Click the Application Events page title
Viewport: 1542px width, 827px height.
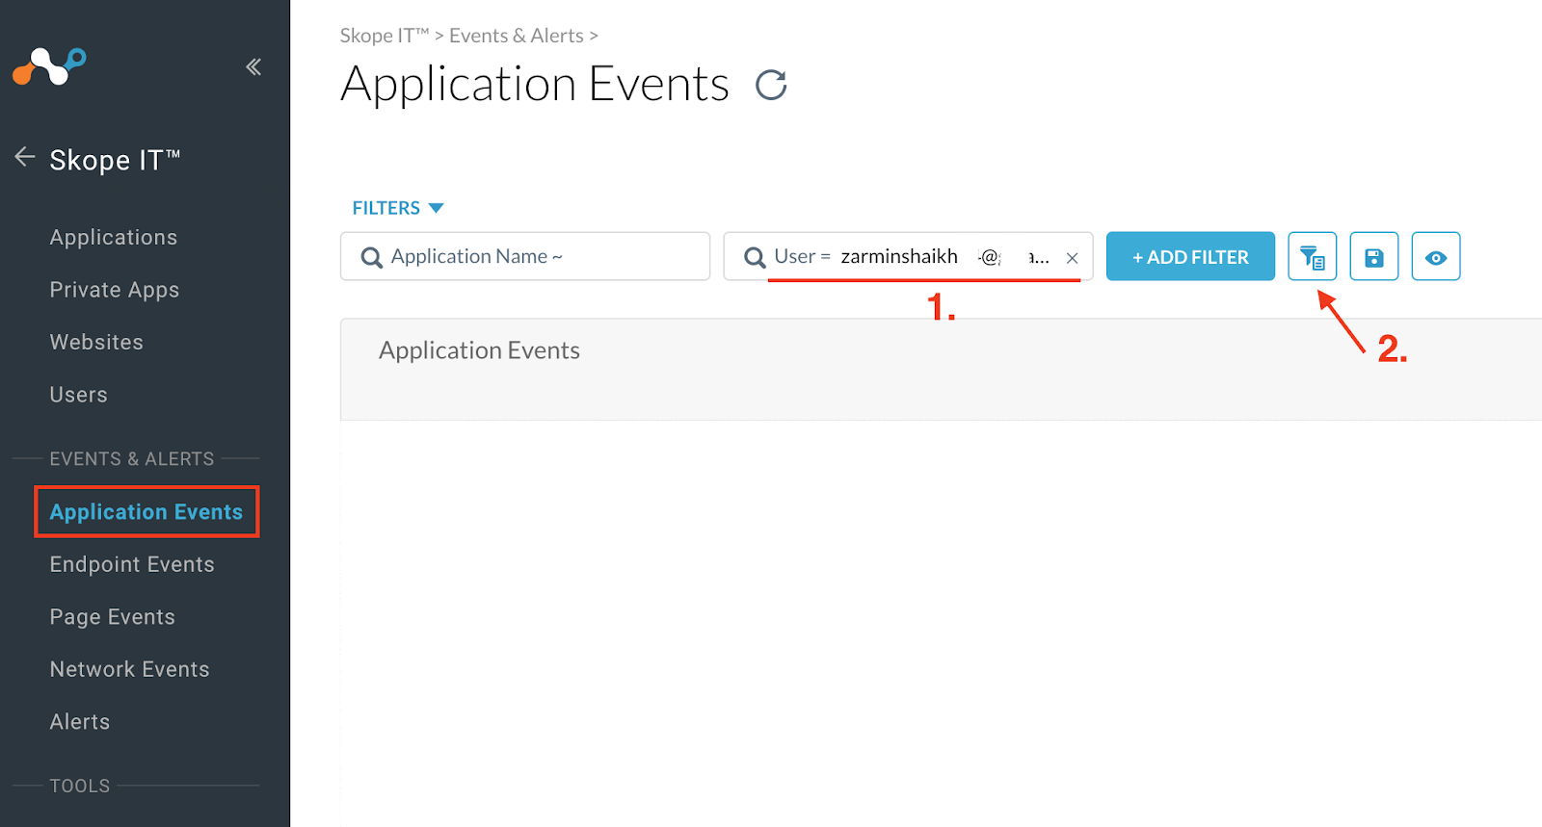[535, 85]
